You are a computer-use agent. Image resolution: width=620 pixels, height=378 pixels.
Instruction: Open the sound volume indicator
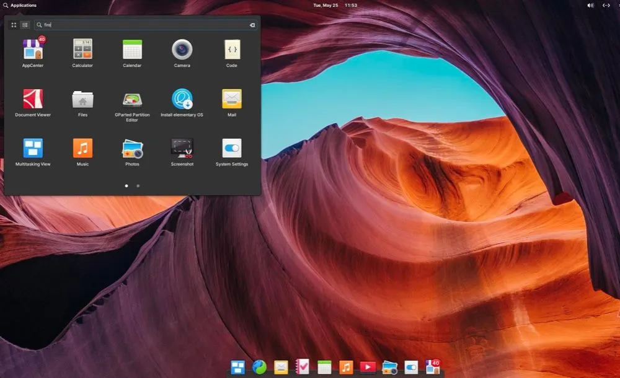click(x=590, y=5)
